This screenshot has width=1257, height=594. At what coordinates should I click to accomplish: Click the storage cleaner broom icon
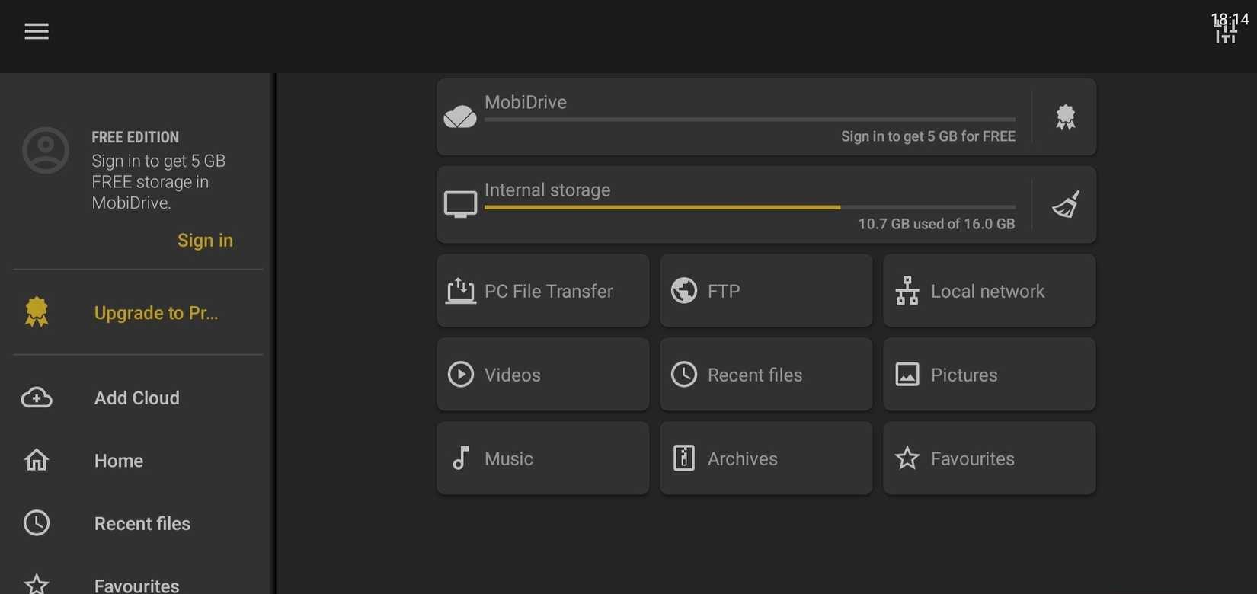[1066, 205]
